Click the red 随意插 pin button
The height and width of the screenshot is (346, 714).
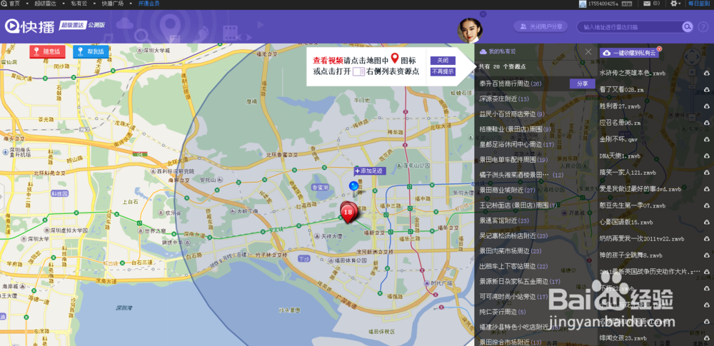(x=47, y=51)
